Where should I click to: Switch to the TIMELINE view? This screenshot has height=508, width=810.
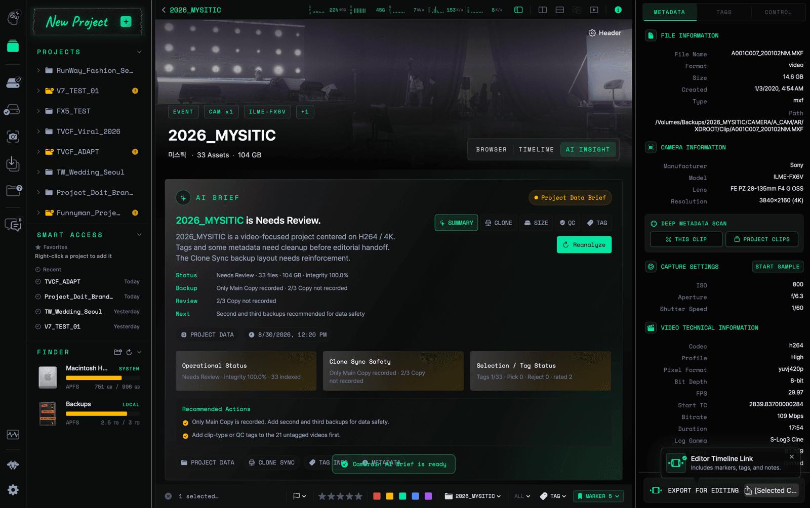tap(536, 150)
